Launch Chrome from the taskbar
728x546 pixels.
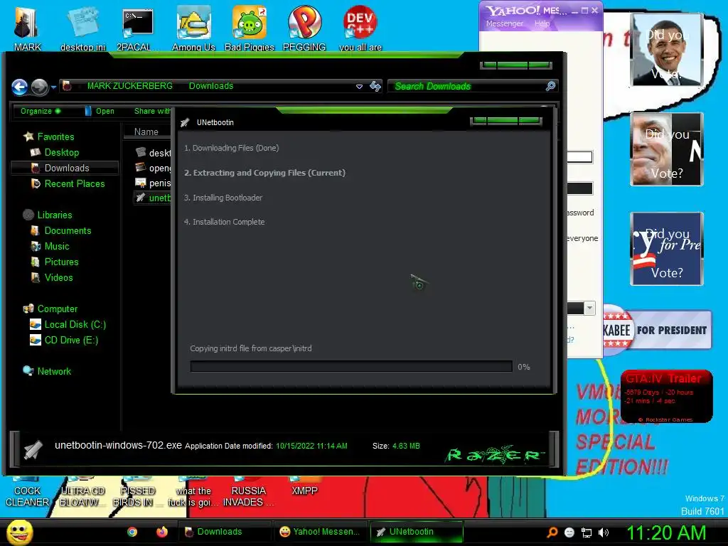[132, 532]
